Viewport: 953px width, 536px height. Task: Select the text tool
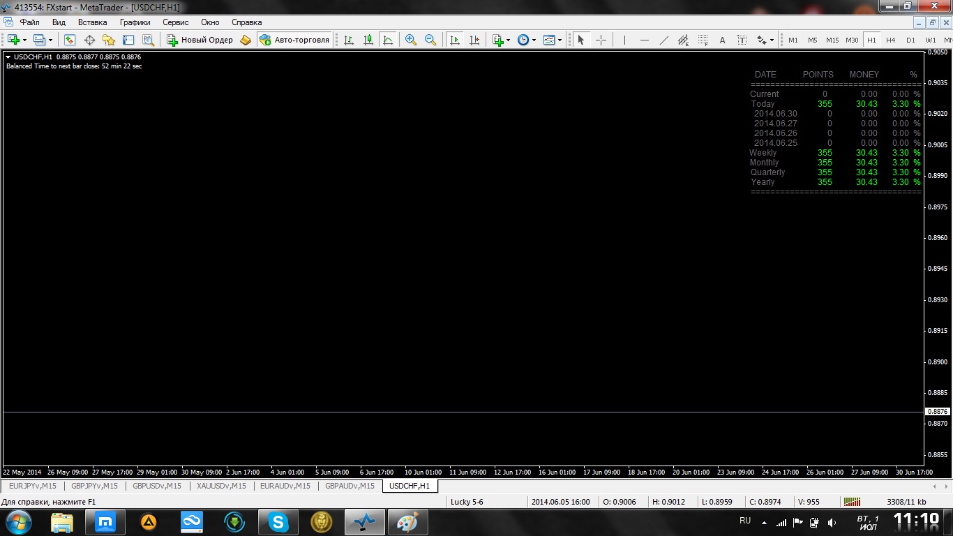pos(722,40)
